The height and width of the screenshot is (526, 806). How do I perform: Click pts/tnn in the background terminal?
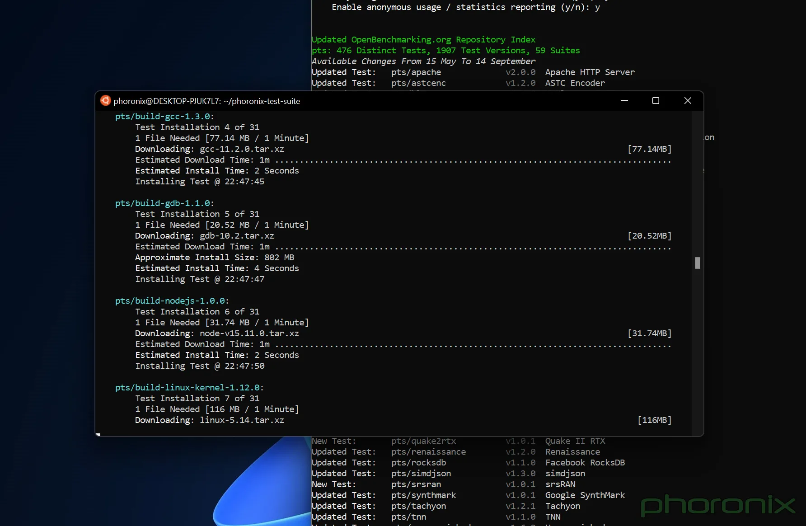click(x=408, y=517)
